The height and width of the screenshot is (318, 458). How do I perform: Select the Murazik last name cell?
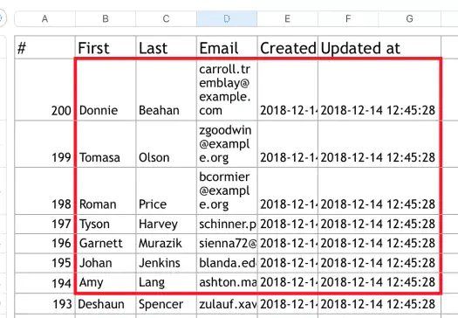(x=167, y=244)
